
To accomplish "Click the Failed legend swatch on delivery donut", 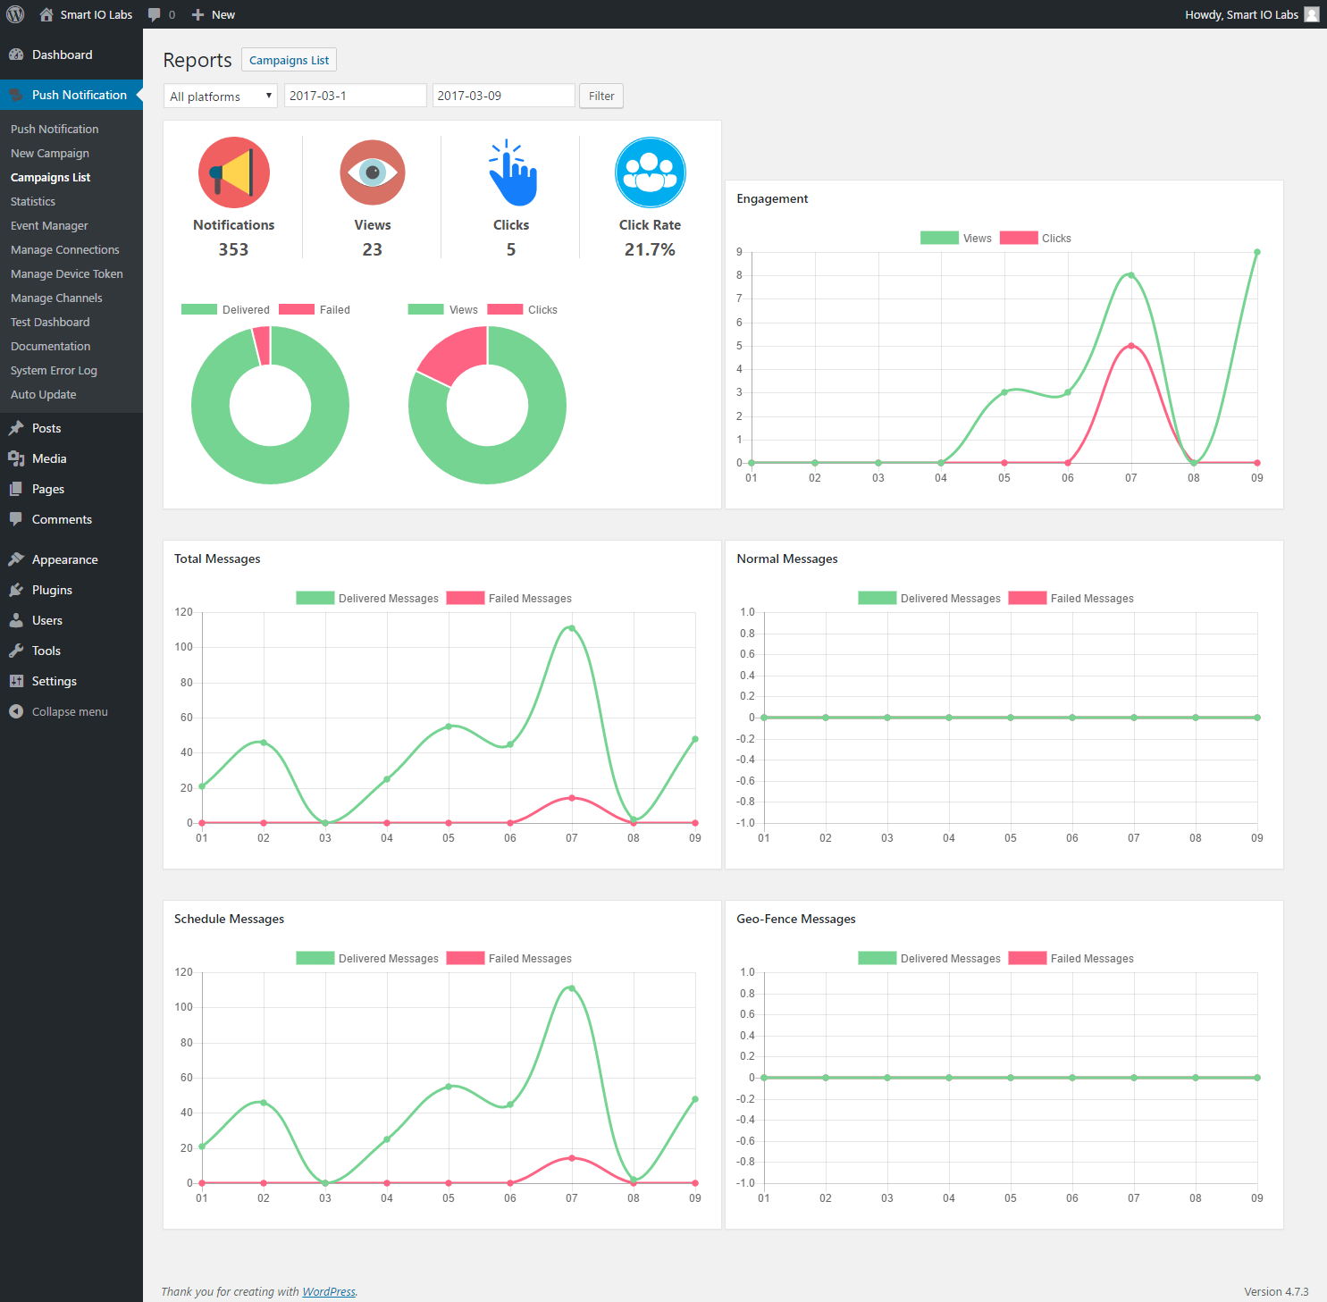I will pos(297,309).
